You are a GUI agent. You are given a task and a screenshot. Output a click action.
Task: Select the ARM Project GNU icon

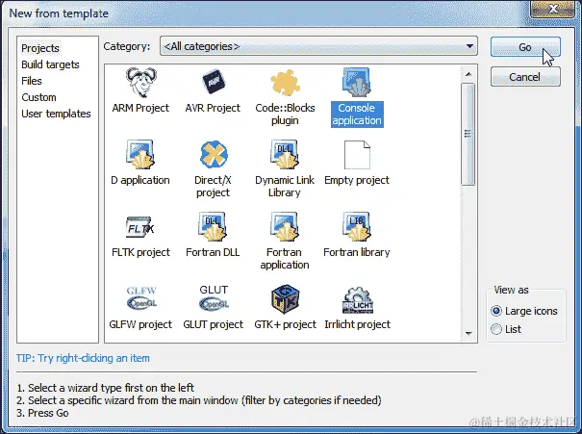tap(140, 83)
